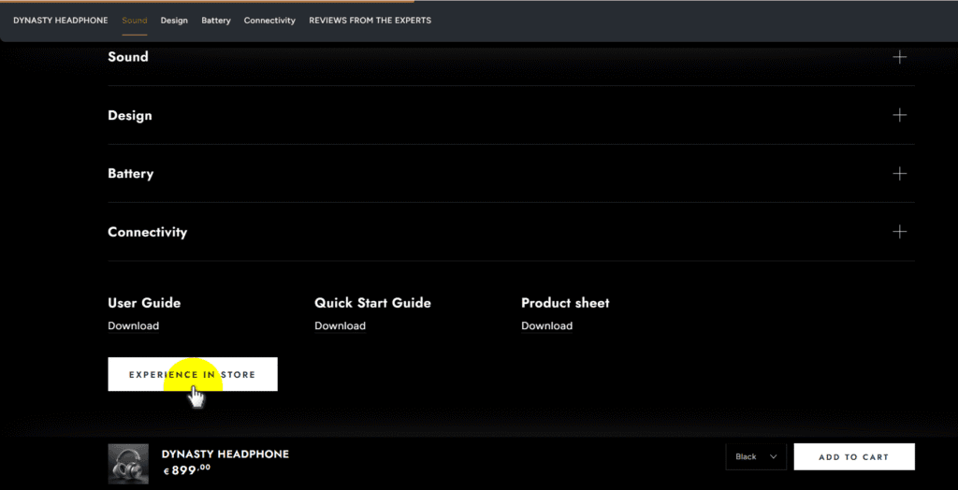
Task: Open Reviews From The Experts tab
Action: (x=370, y=21)
